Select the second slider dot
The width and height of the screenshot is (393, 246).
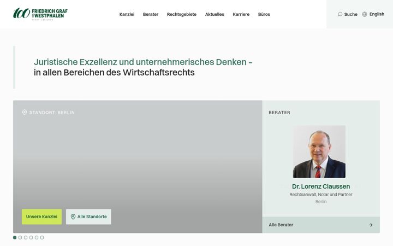click(x=20, y=237)
